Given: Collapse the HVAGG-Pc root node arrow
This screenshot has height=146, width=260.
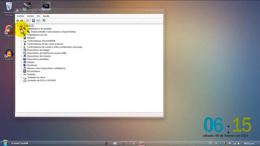Looking at the screenshot, I should (18, 26).
